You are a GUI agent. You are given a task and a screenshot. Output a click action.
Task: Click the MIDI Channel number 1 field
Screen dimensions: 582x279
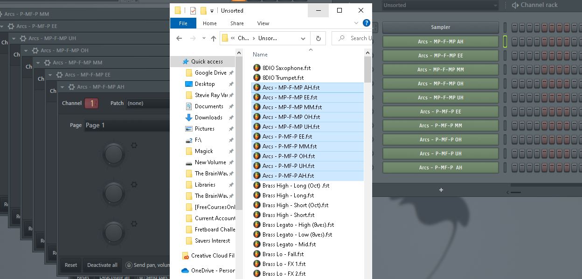tap(91, 103)
